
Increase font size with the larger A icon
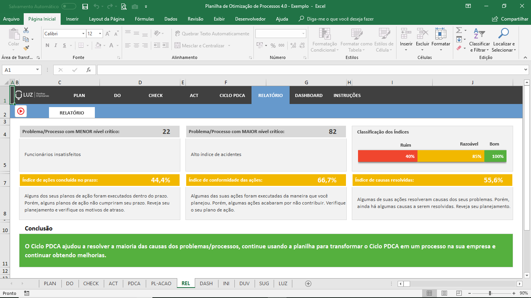[108, 34]
